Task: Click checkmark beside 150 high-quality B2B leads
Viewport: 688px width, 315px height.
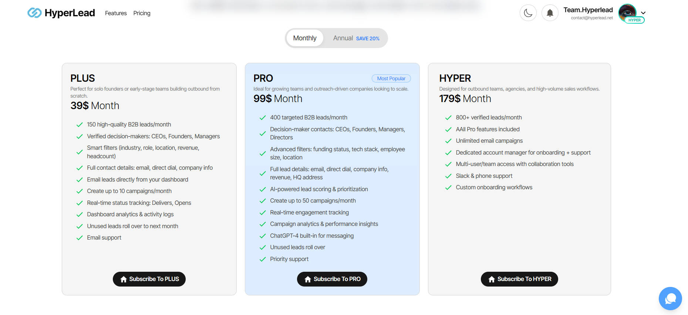Action: (79, 125)
